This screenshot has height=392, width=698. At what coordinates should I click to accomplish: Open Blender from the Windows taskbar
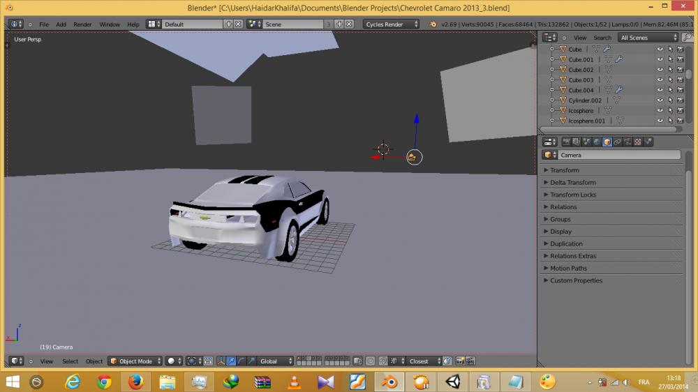pyautogui.click(x=389, y=382)
